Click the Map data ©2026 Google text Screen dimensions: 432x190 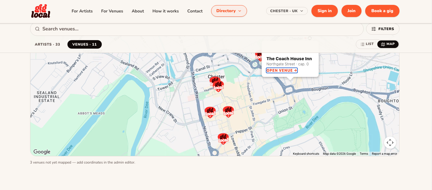click(339, 154)
